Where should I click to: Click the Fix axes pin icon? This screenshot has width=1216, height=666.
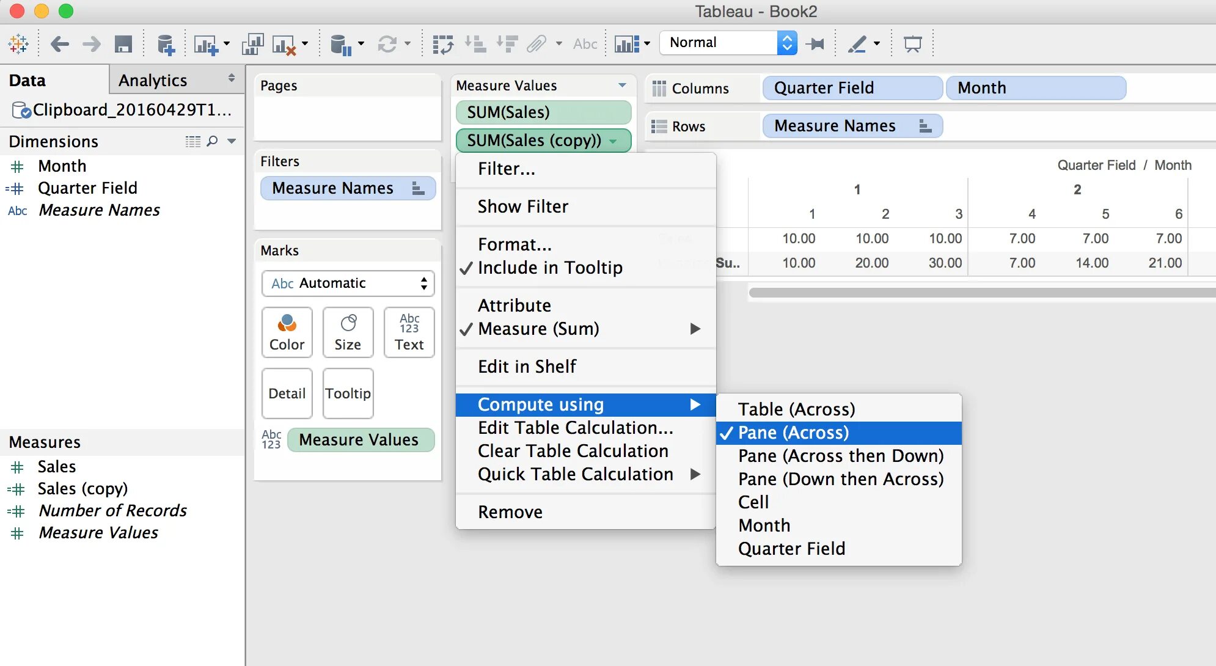click(x=815, y=44)
